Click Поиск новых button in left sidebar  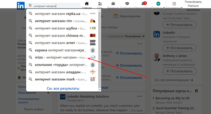tap(34, 109)
